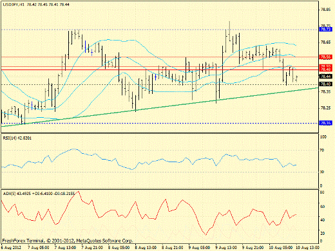This screenshot has height=251, width=335.
Task: Click the 7 Aug 05:00 time label
Action: click(x=39, y=248)
